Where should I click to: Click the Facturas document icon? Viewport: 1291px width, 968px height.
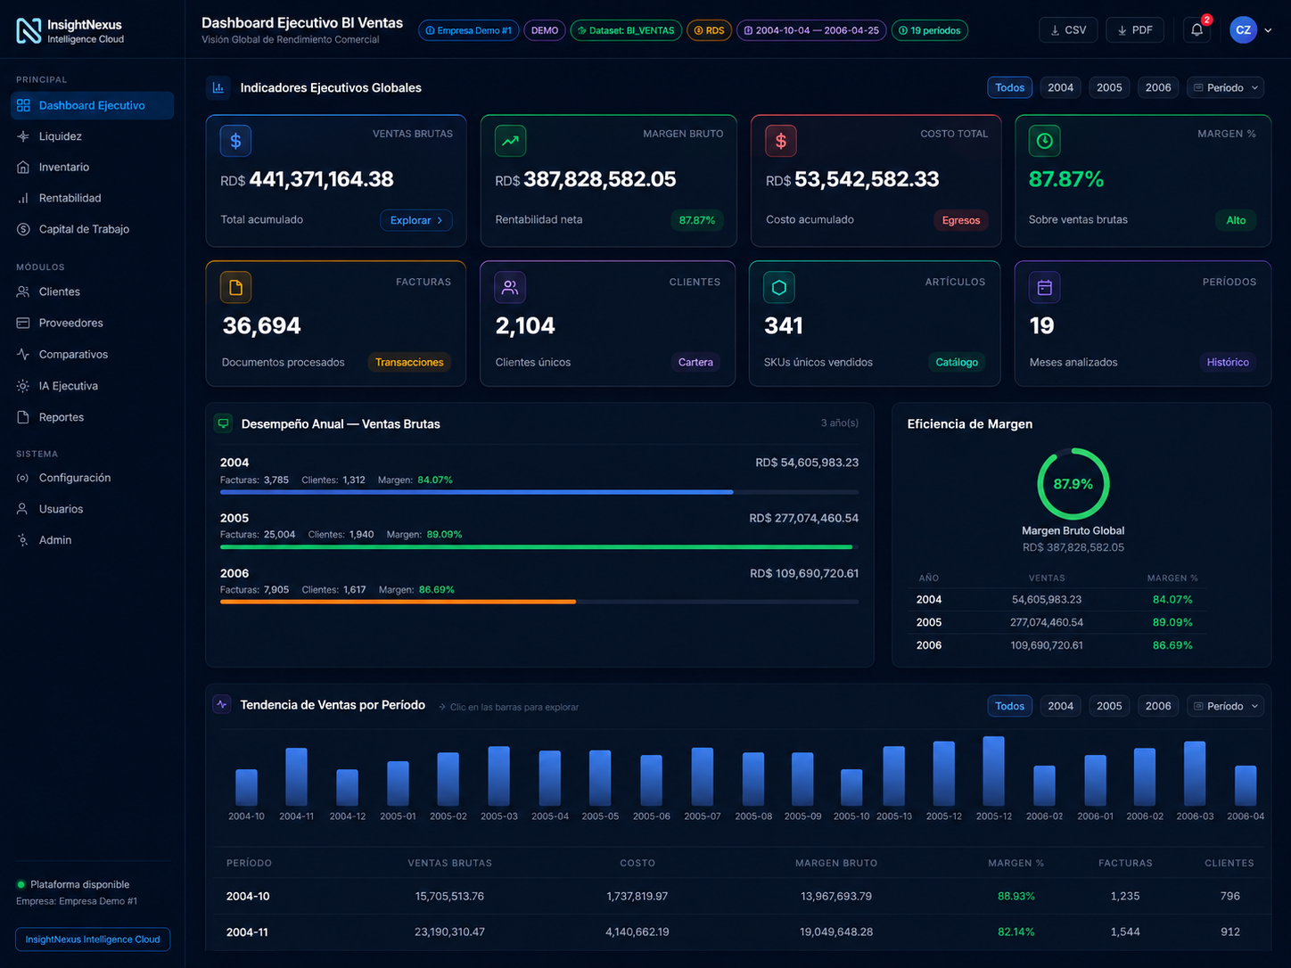(235, 287)
